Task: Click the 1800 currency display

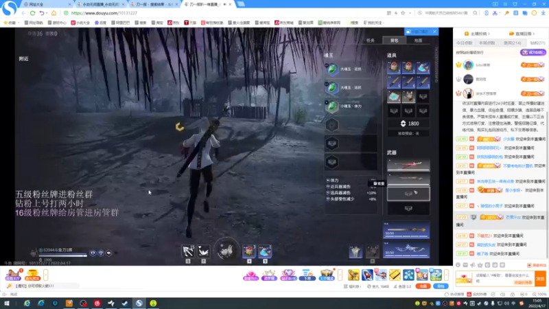Action: (409, 124)
